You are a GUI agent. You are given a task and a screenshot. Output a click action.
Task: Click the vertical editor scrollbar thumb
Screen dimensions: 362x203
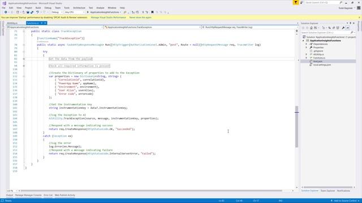click(296, 126)
